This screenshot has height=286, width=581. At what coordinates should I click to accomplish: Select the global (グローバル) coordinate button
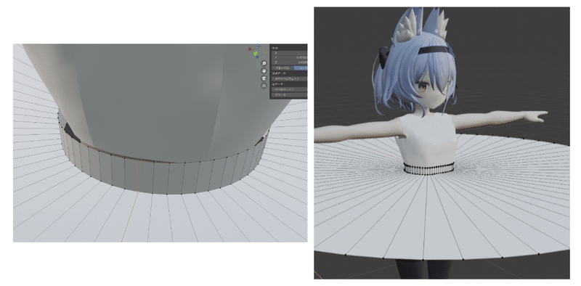(x=283, y=68)
